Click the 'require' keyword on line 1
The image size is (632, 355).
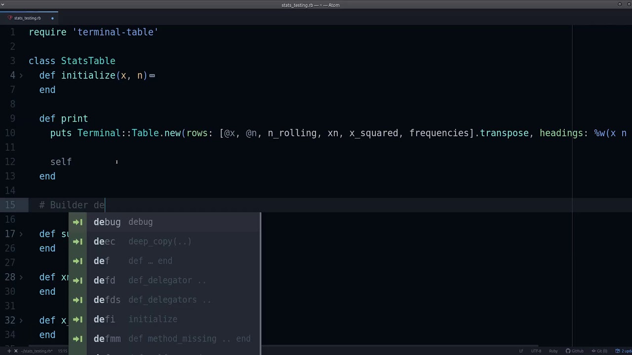pos(47,32)
